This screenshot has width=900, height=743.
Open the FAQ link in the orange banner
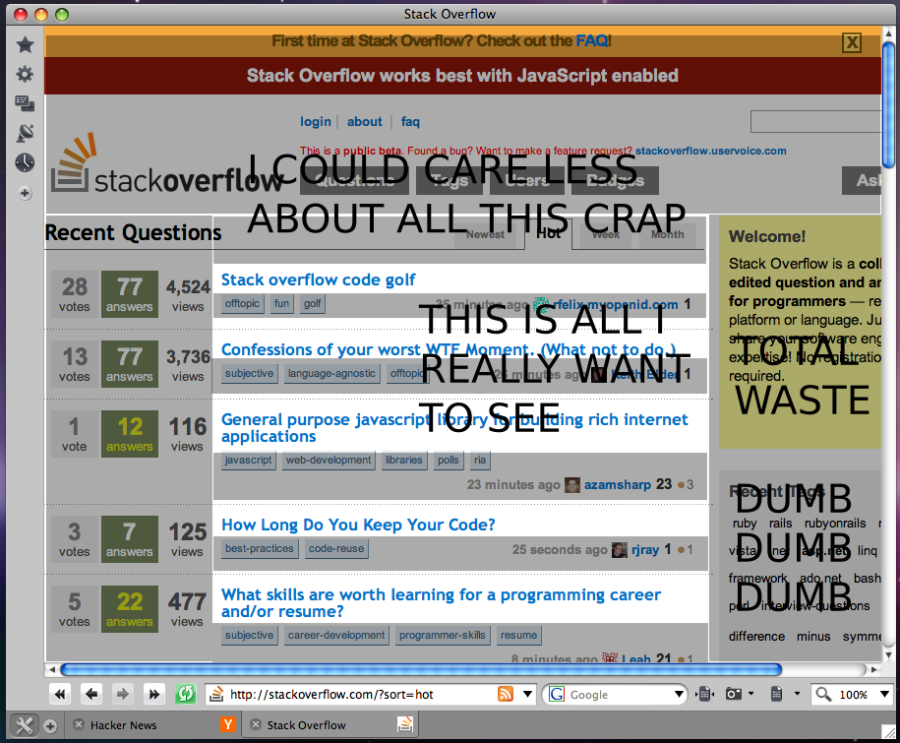tap(592, 40)
